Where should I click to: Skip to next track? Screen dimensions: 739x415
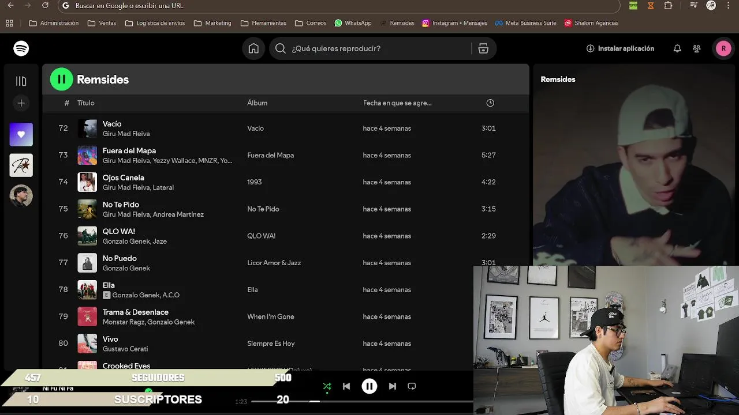[x=393, y=386]
